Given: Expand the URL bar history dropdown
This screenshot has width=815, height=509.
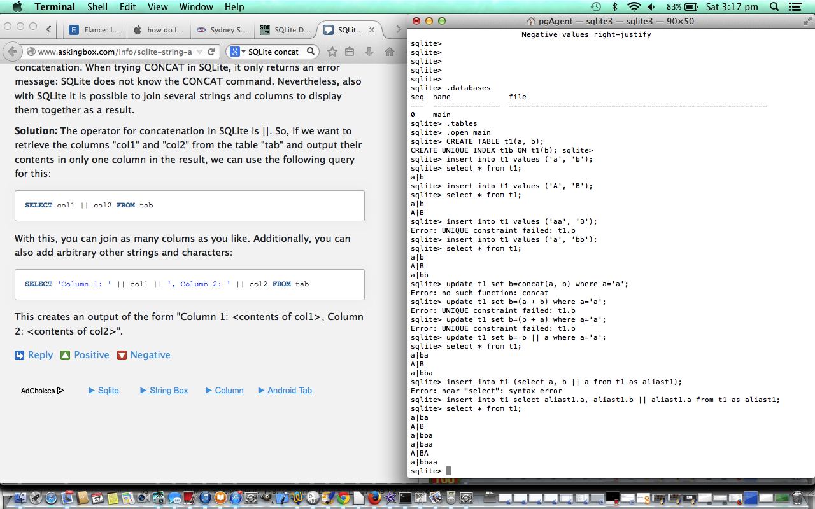Looking at the screenshot, I should (200, 52).
